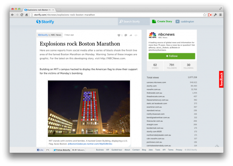Like the story with the heart icon
This screenshot has height=166, width=233.
[118, 35]
